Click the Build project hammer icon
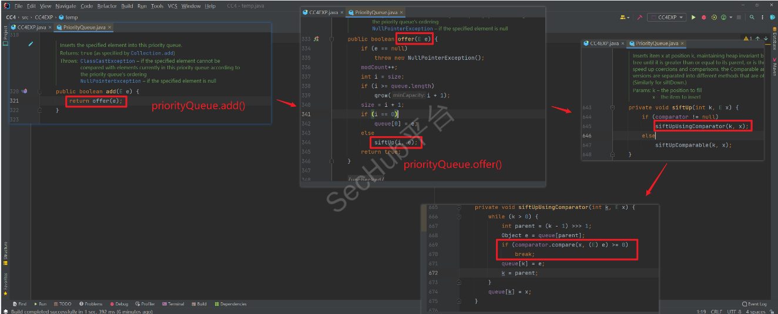 pos(639,18)
